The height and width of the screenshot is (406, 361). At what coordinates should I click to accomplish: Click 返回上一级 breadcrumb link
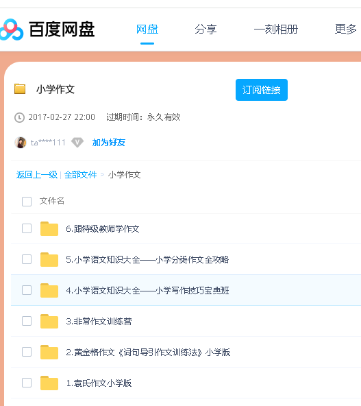(x=37, y=175)
